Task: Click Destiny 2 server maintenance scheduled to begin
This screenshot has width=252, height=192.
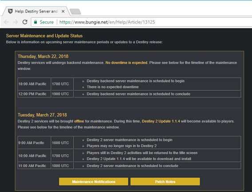Action: 130,140
